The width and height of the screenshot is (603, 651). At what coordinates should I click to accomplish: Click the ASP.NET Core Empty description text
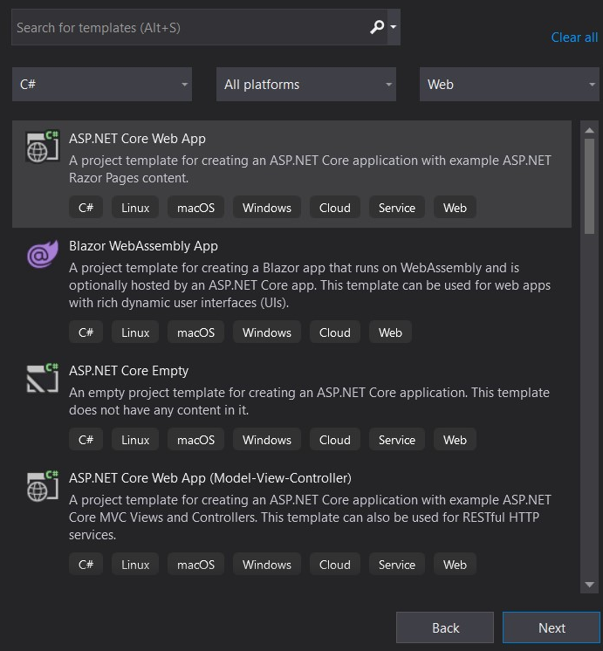(310, 401)
